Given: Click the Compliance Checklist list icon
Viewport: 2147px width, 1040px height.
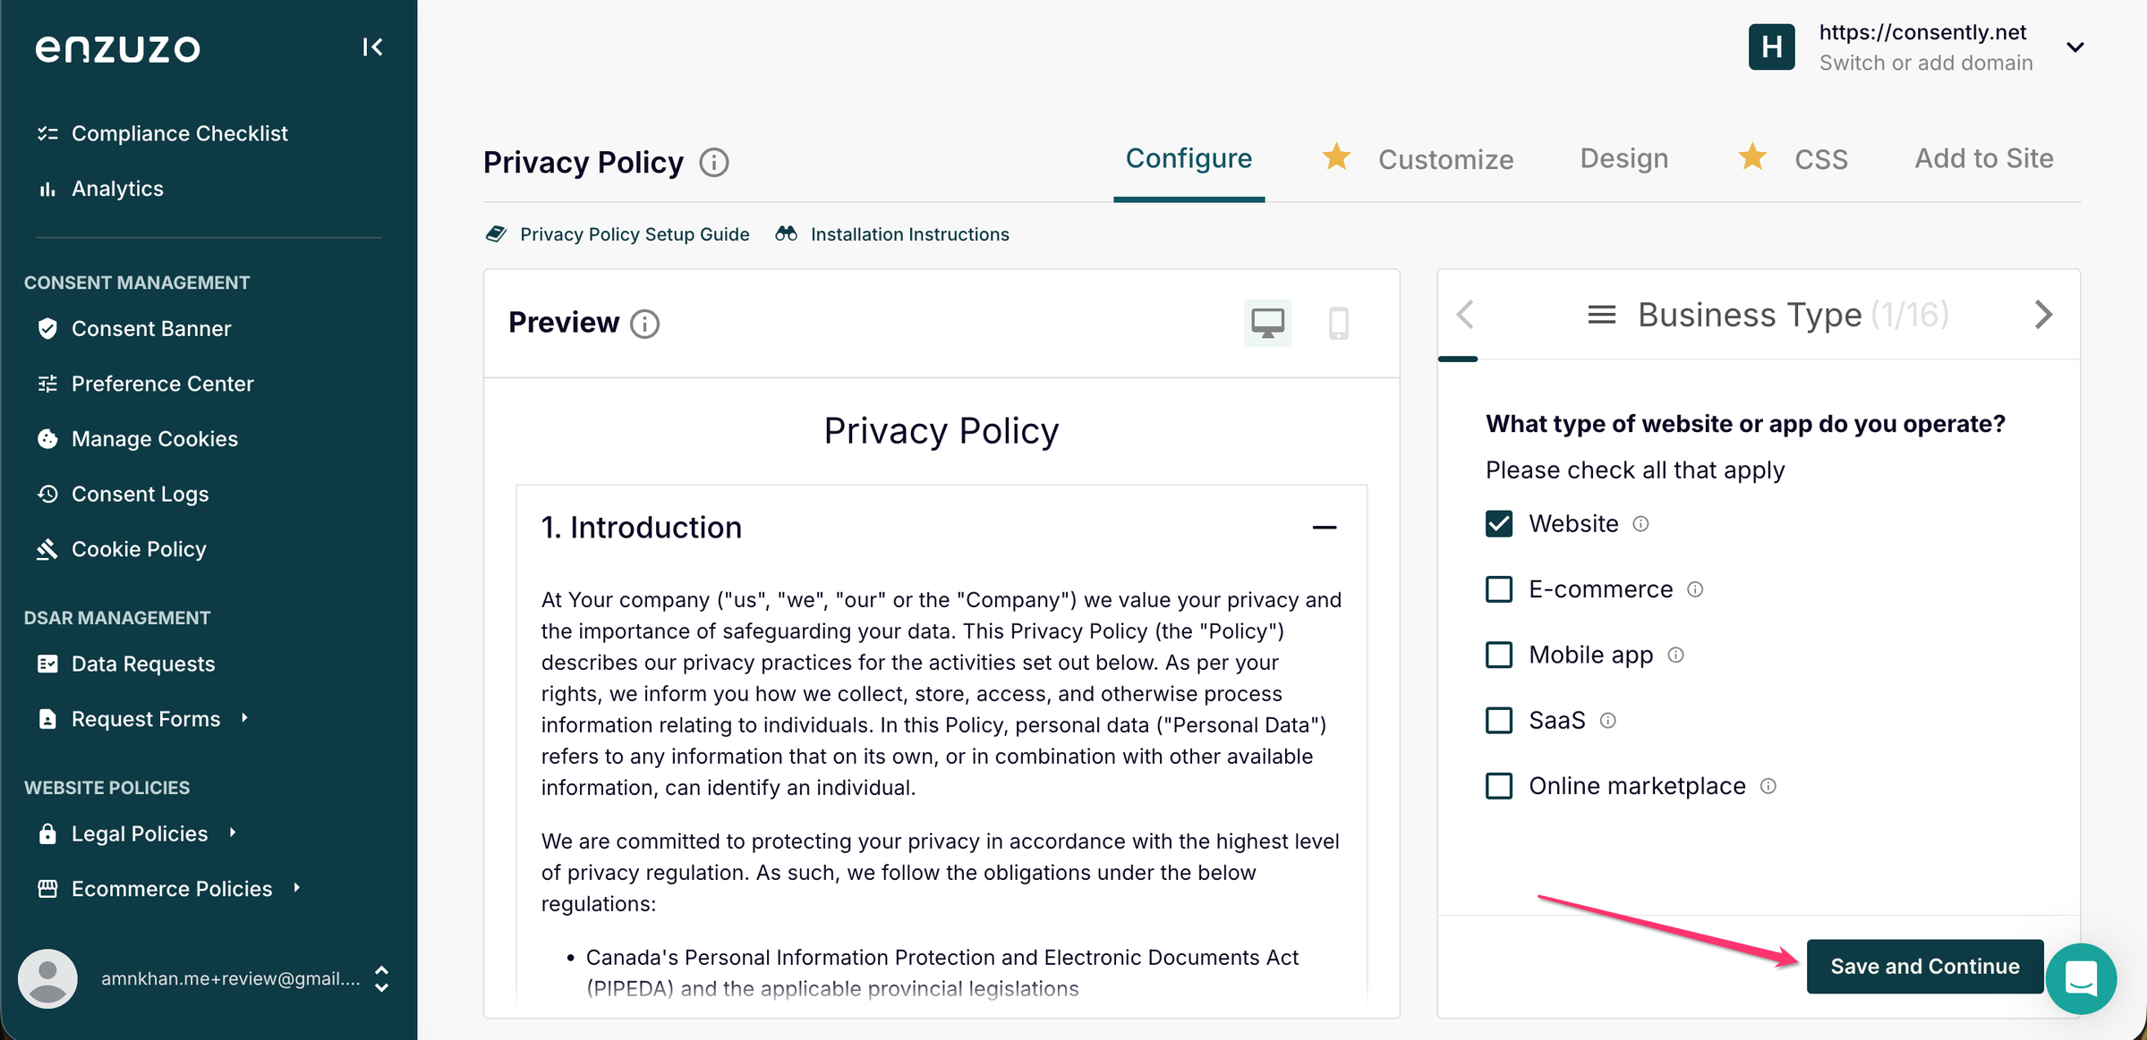Looking at the screenshot, I should pos(47,133).
